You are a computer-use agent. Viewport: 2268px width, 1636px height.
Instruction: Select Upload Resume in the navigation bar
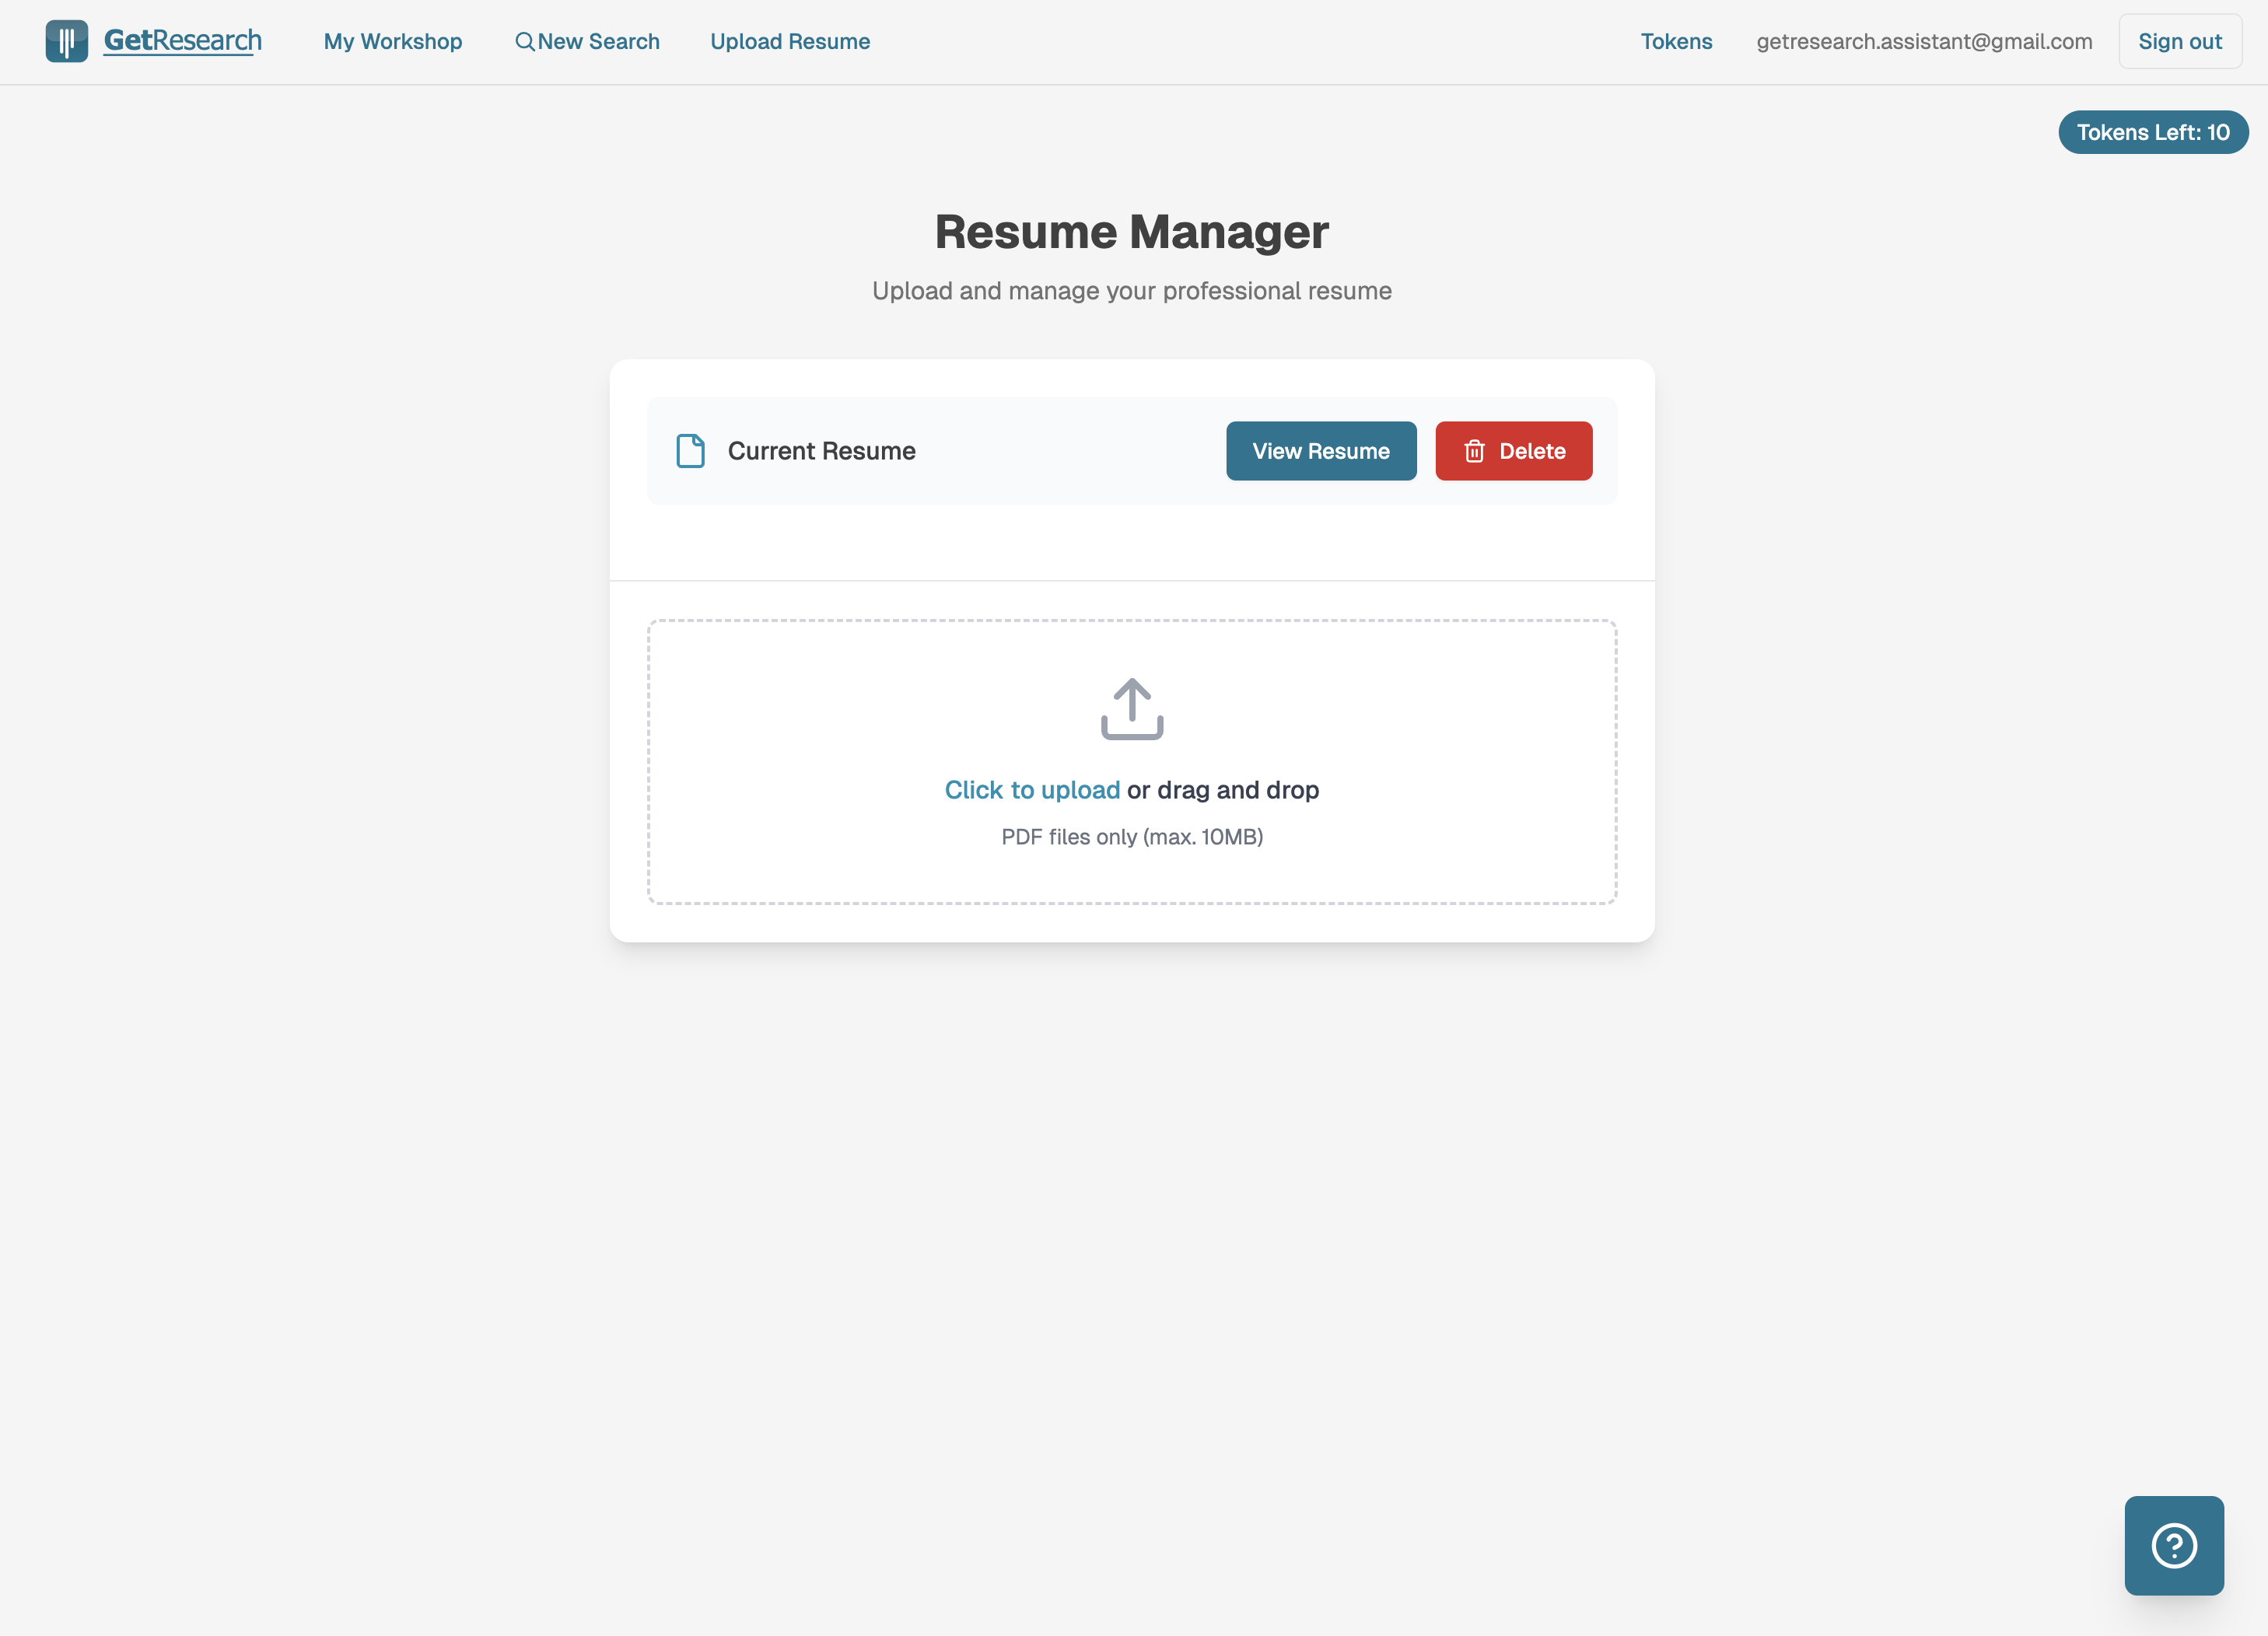click(790, 41)
